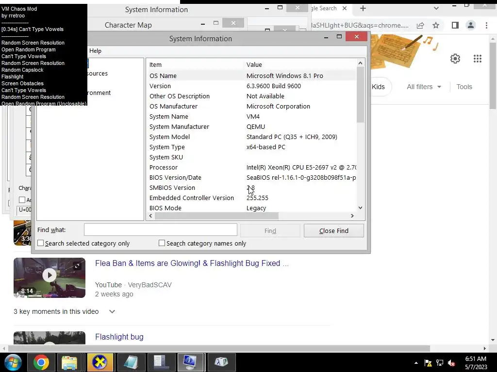Click Tools in Google search bar
The width and height of the screenshot is (497, 372).
(x=464, y=87)
